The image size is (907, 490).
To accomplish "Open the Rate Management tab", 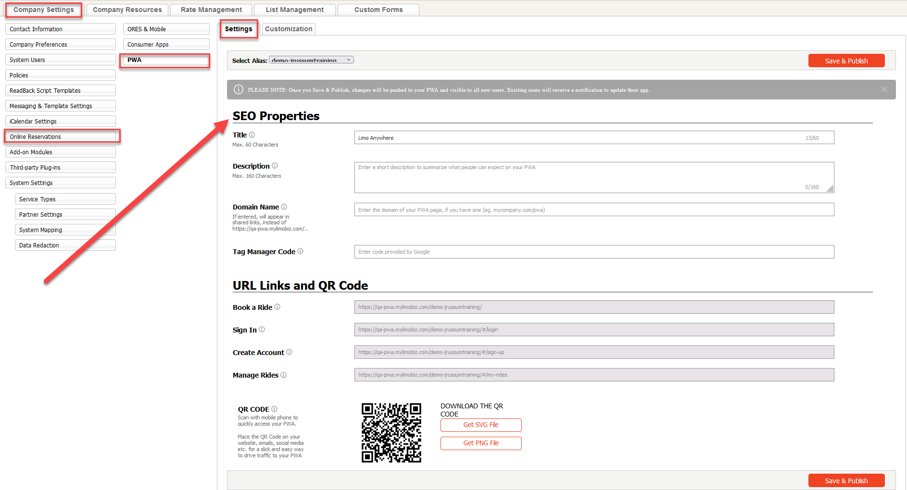I will click(211, 10).
